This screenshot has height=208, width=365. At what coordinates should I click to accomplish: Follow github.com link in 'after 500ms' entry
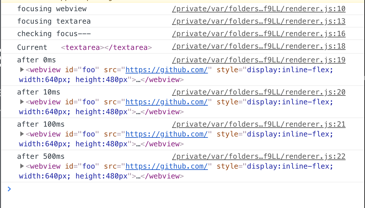coord(166,166)
